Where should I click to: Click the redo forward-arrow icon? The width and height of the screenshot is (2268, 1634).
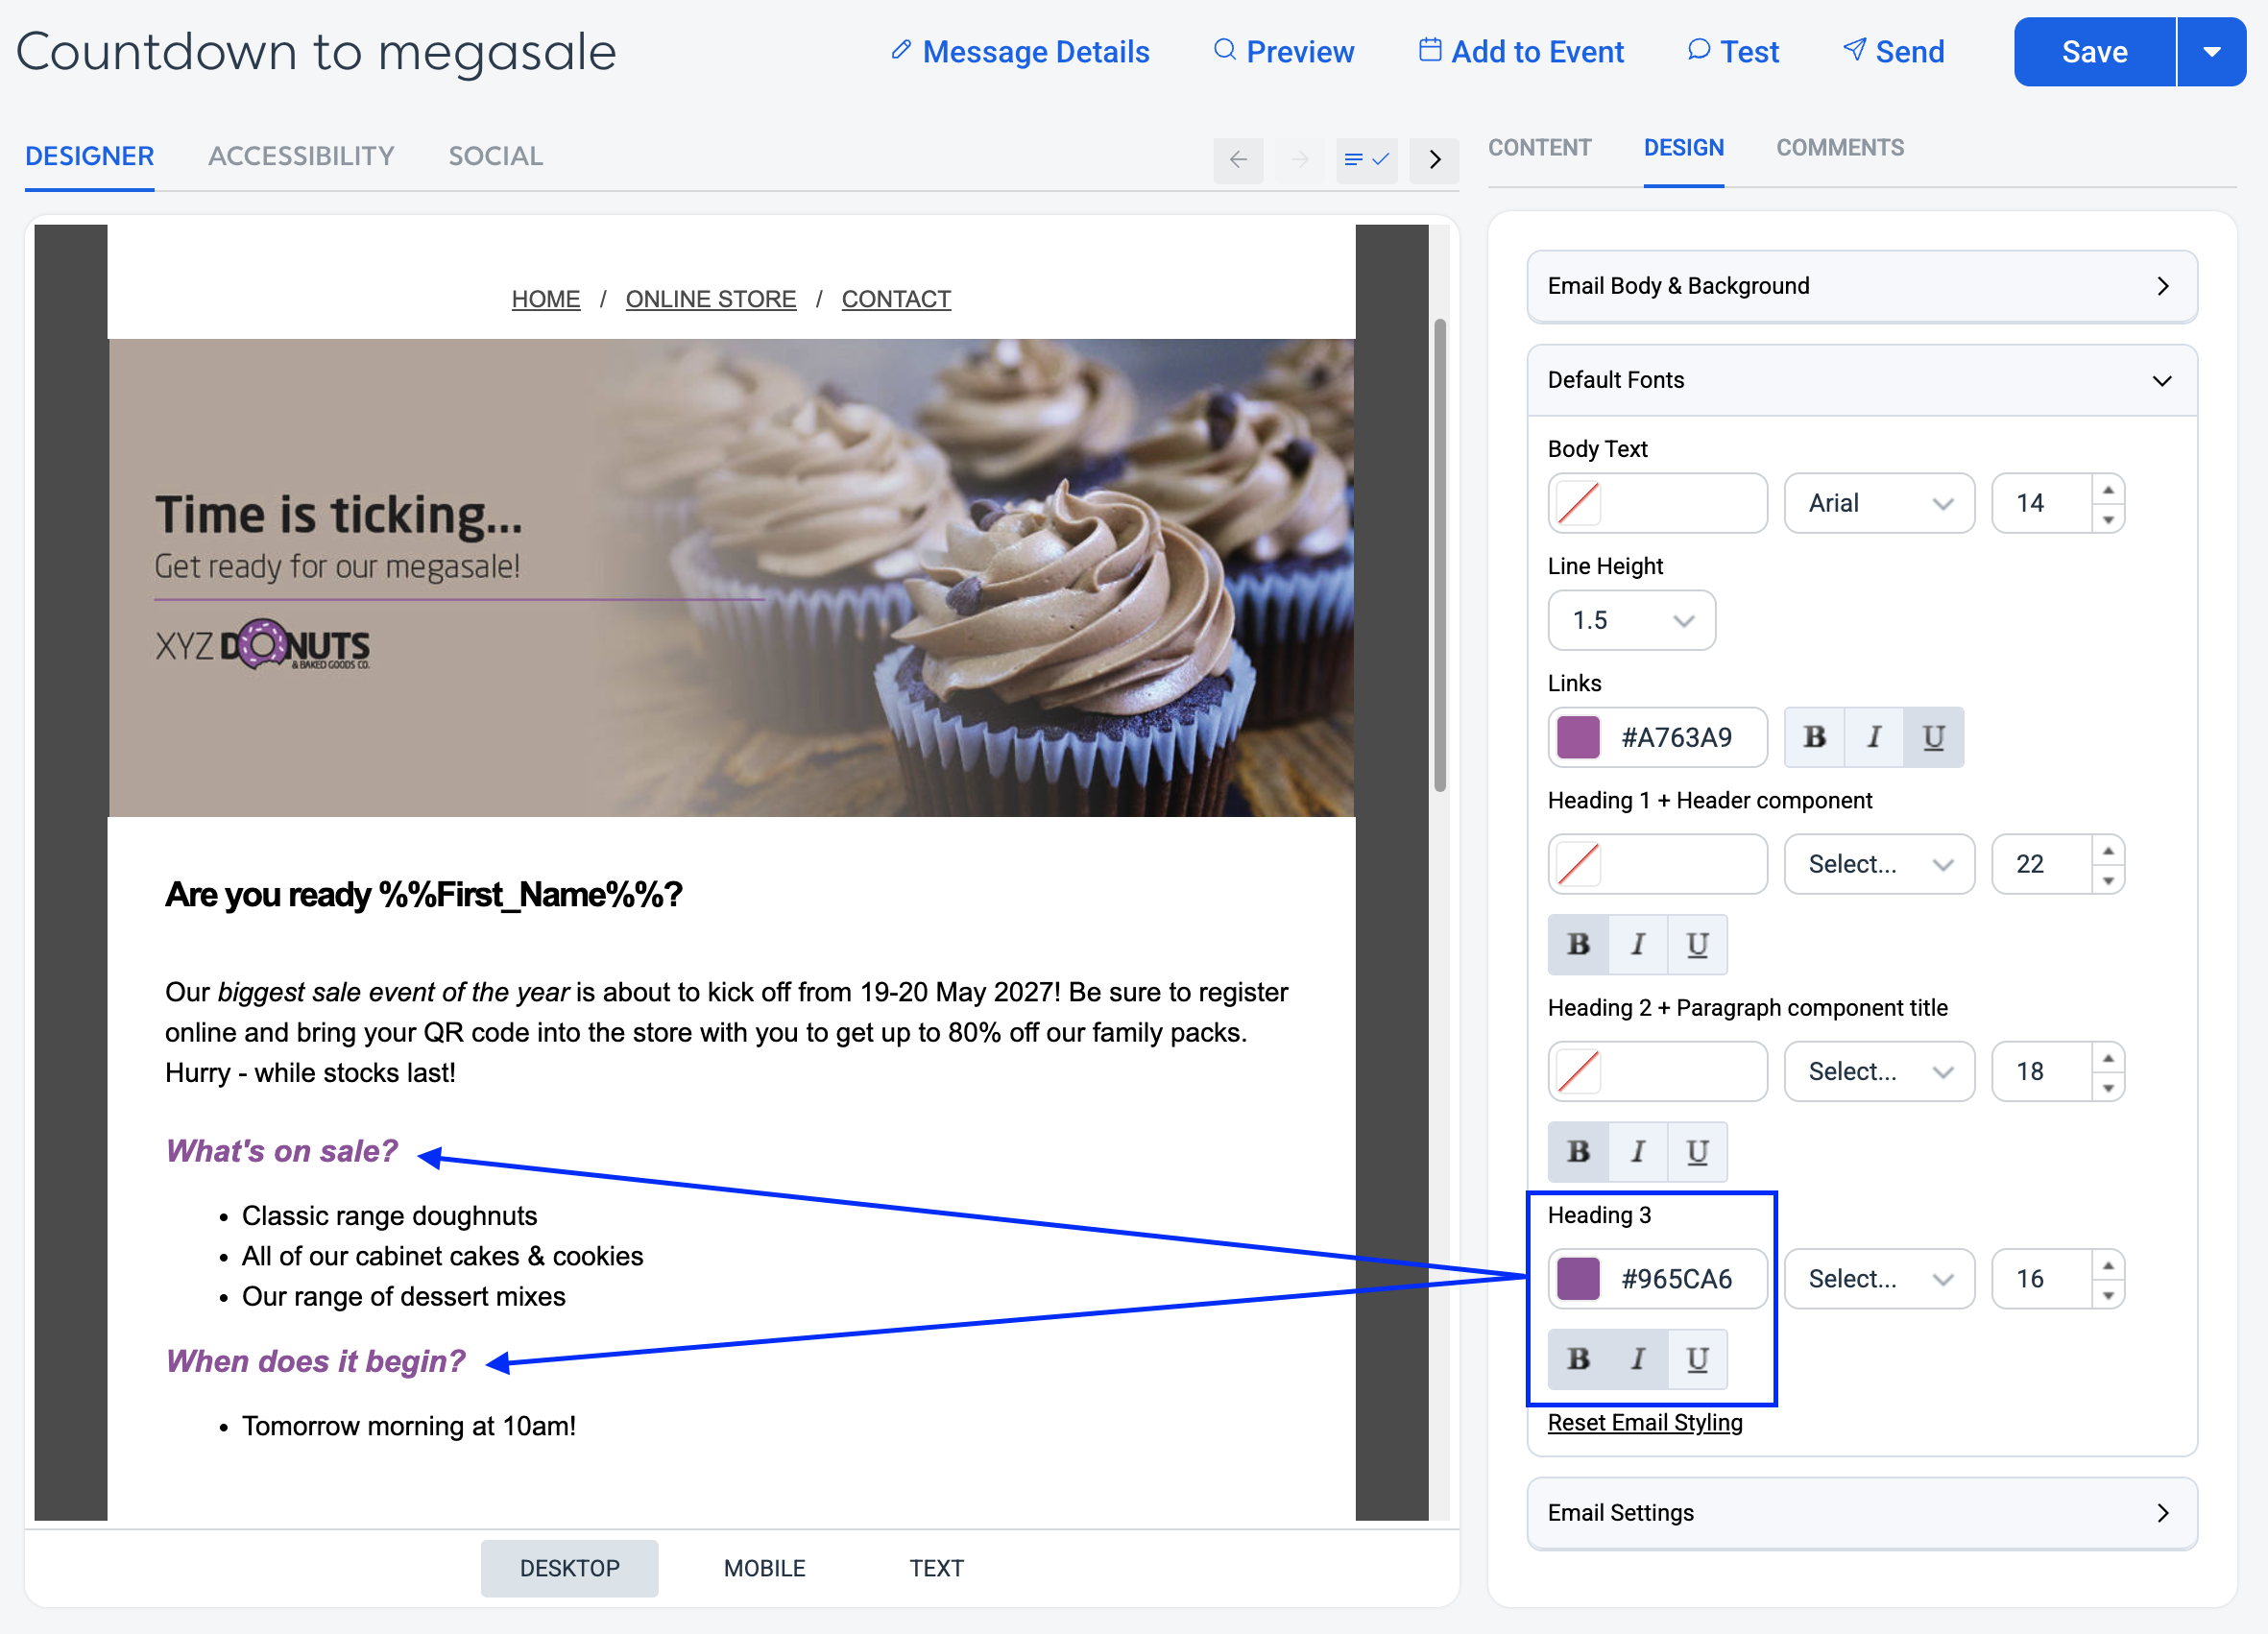point(1300,159)
